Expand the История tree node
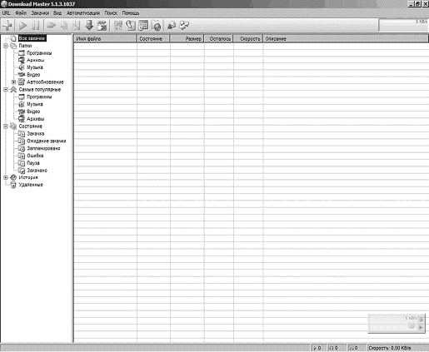 (x=6, y=177)
